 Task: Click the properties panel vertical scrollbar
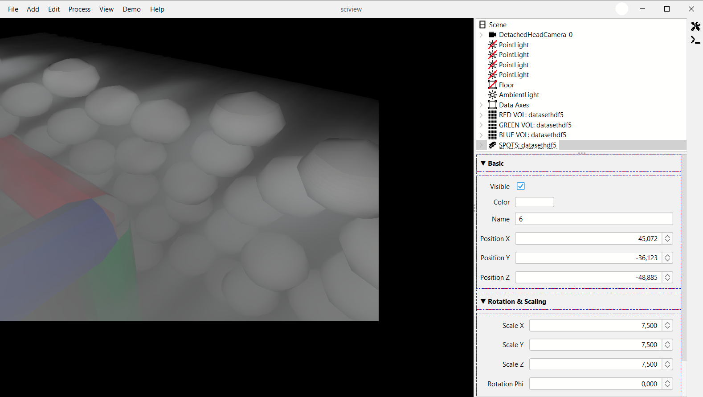pos(684,258)
